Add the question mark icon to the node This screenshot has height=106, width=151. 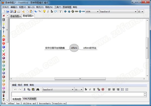click(x=4, y=28)
